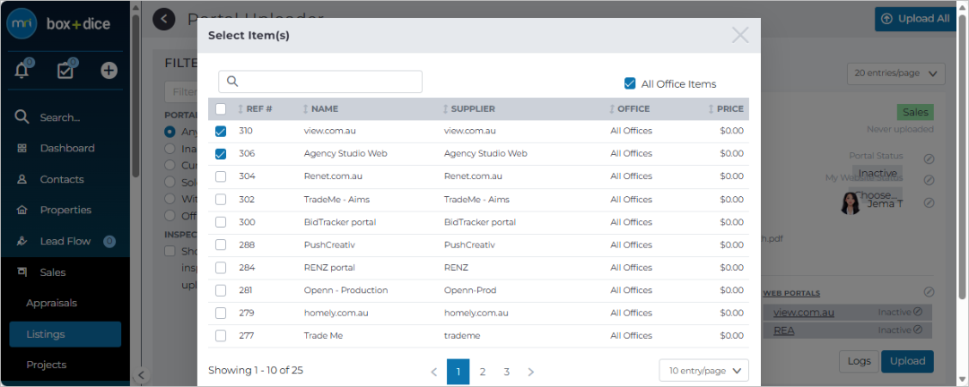Click the edit icon next to Portal Status

click(929, 159)
